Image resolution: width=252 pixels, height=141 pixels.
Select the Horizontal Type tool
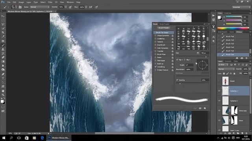tap(3, 78)
